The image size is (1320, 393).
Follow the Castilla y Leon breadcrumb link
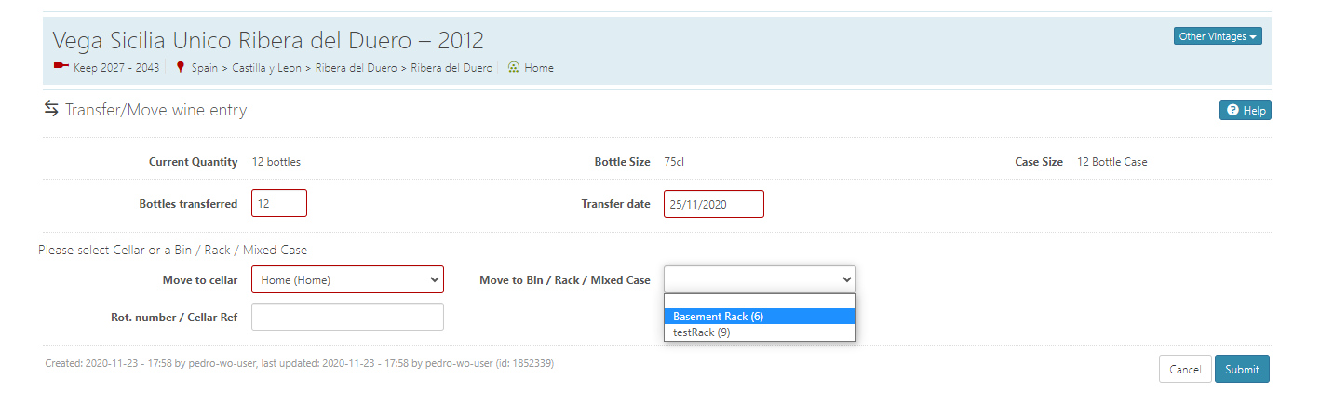point(266,68)
